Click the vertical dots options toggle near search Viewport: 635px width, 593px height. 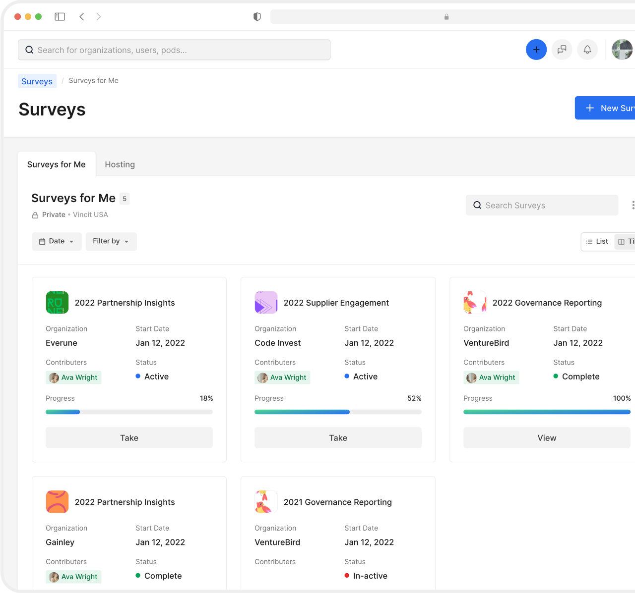click(x=633, y=205)
